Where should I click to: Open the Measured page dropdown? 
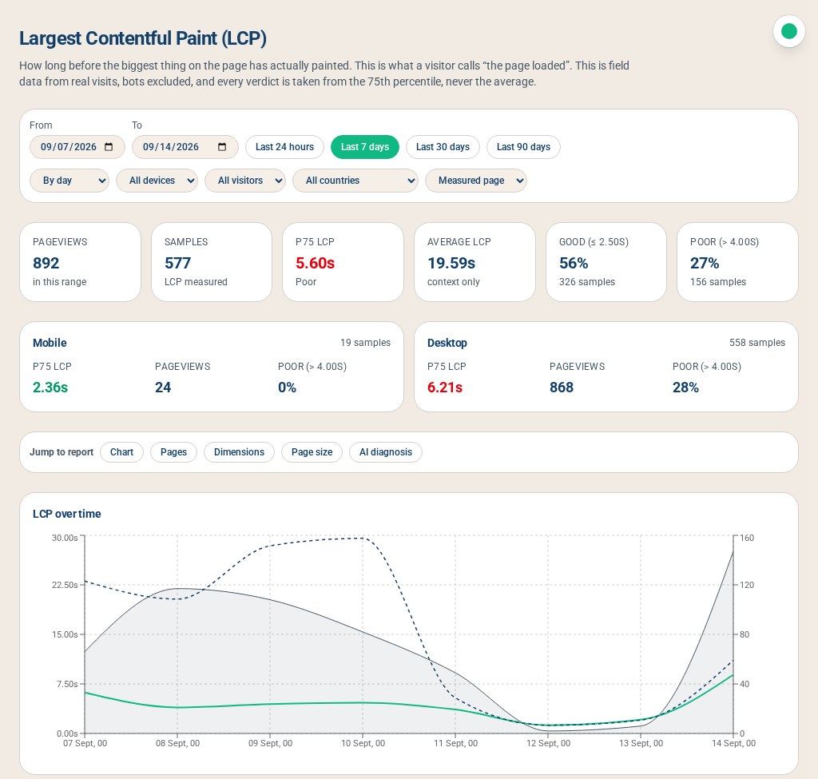tap(476, 181)
